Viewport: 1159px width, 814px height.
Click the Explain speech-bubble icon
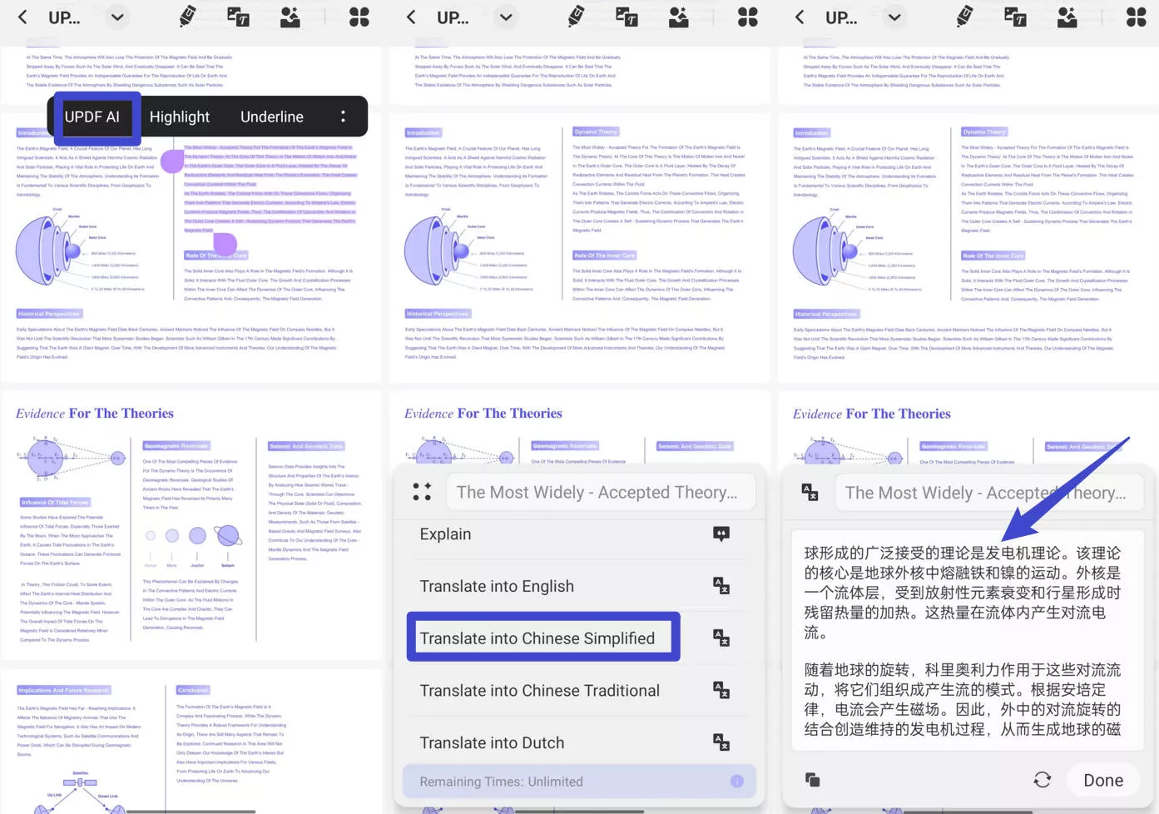point(721,534)
